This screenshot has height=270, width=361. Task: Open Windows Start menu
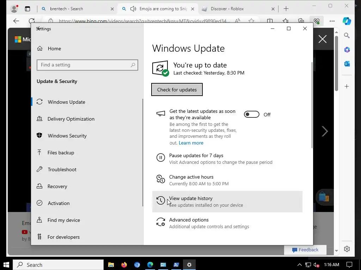pos(6,265)
